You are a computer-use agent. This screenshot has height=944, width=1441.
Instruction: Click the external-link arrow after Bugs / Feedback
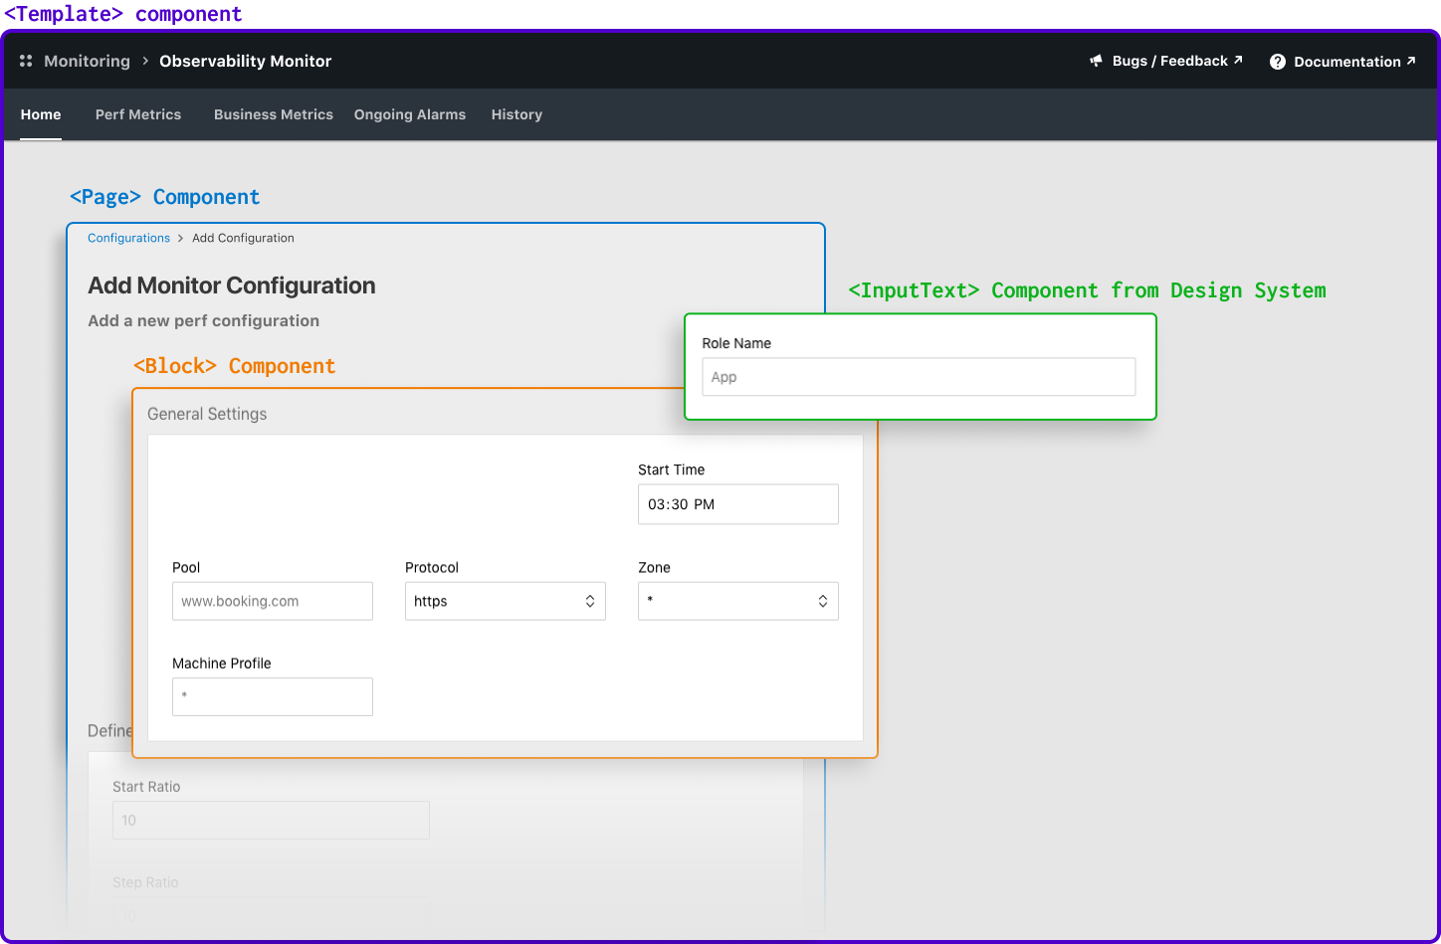1237,60
